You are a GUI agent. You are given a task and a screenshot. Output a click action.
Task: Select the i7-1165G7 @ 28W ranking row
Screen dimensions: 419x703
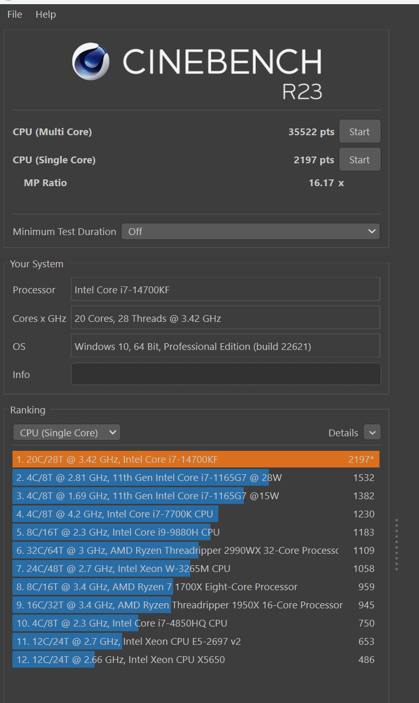[x=195, y=478]
